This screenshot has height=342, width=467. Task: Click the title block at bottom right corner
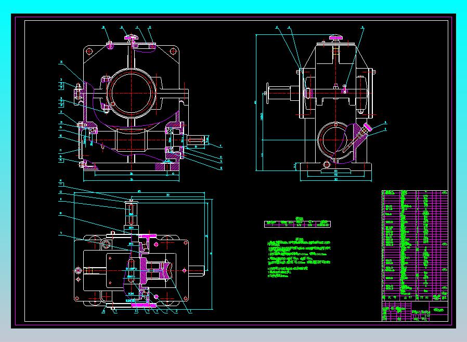(414, 311)
